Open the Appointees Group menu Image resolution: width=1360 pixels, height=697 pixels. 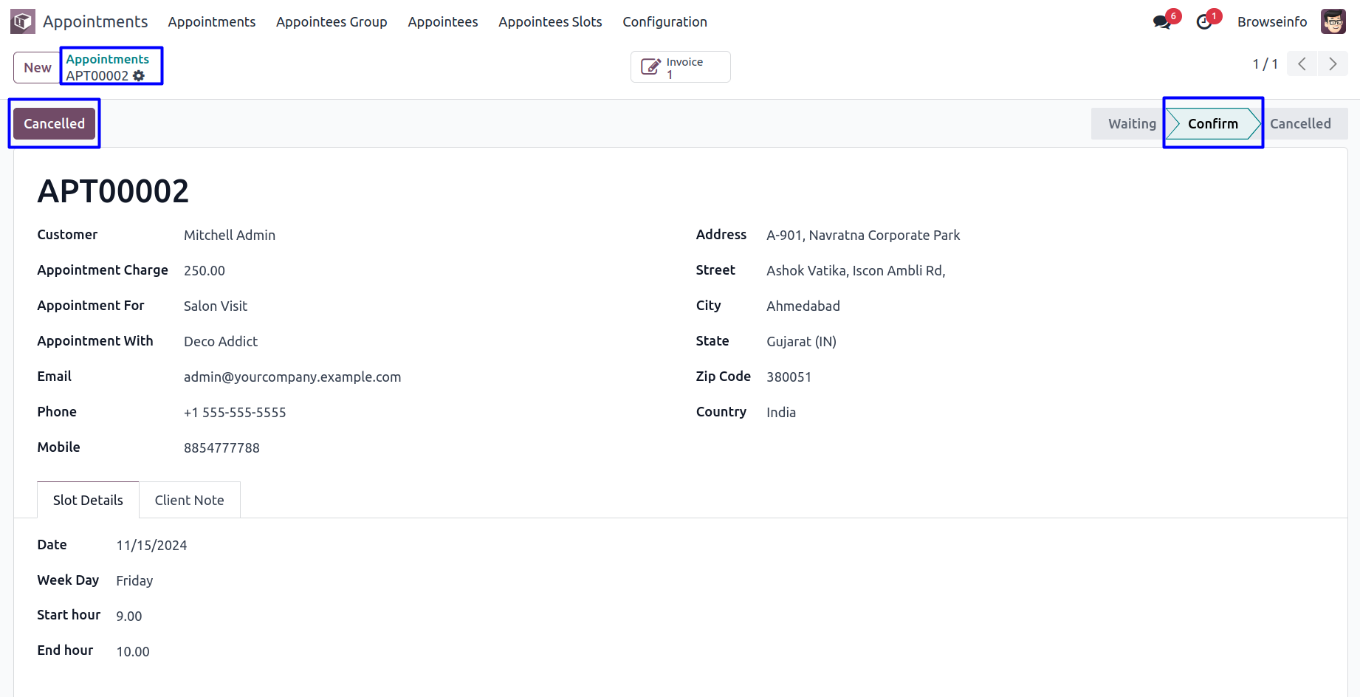(332, 21)
